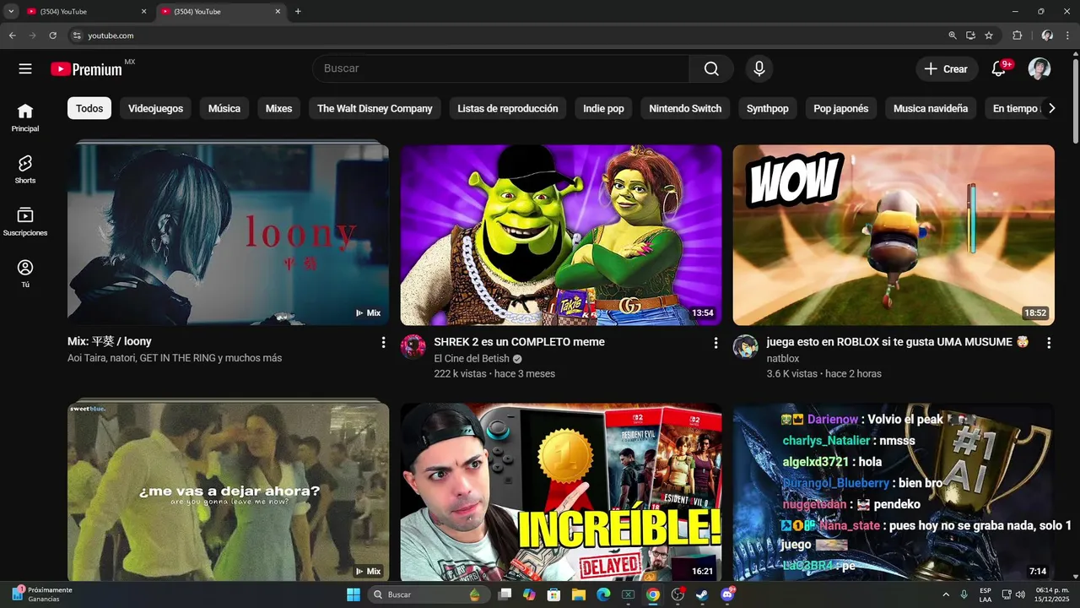
Task: Open Suscripciones in the sidebar
Action: pyautogui.click(x=25, y=222)
